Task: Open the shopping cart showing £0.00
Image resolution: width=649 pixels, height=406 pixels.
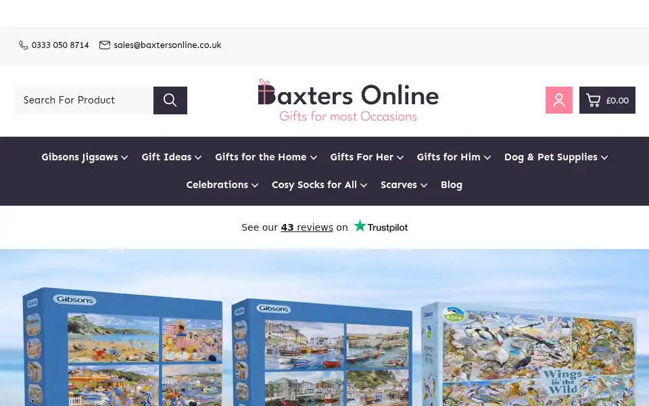Action: pos(607,100)
